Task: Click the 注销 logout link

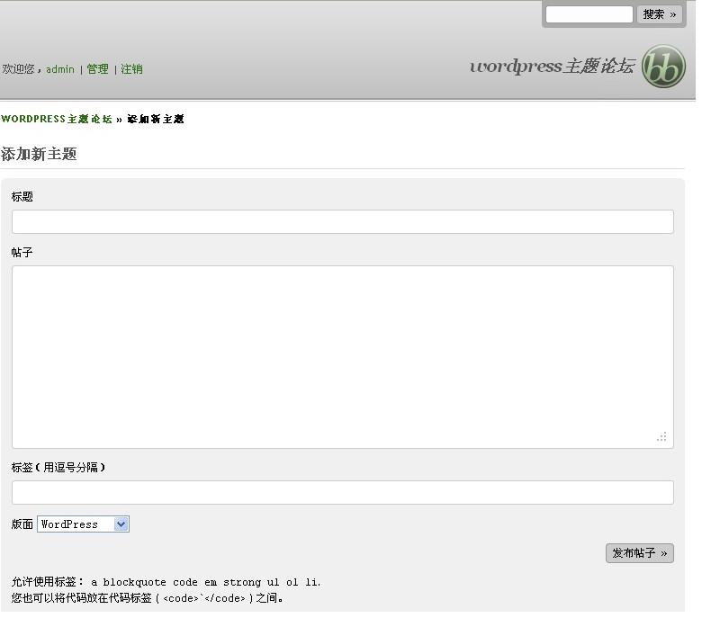Action: [x=131, y=69]
